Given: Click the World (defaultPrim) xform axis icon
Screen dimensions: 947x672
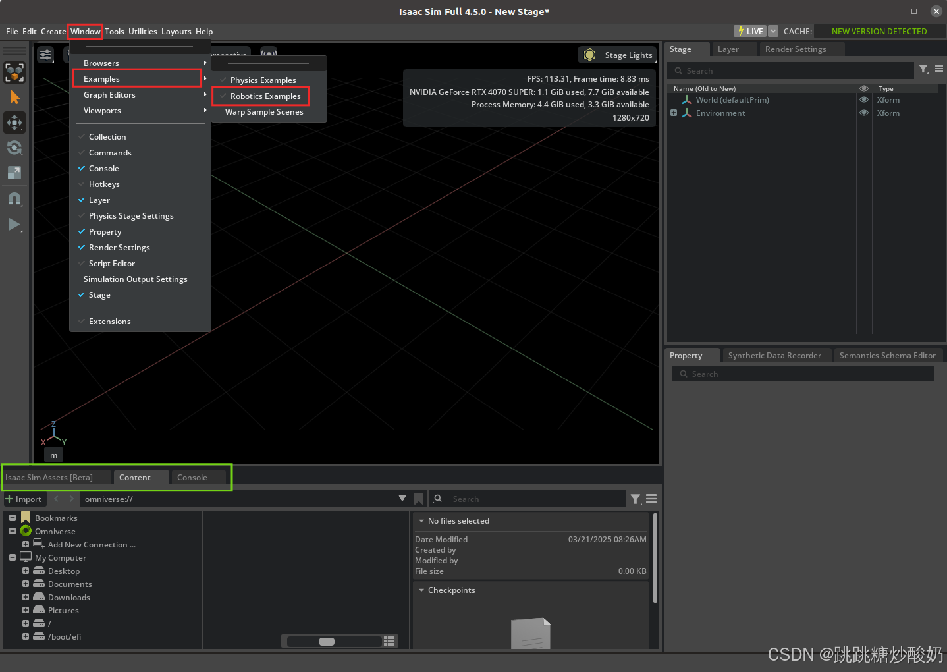Looking at the screenshot, I should (x=687, y=99).
